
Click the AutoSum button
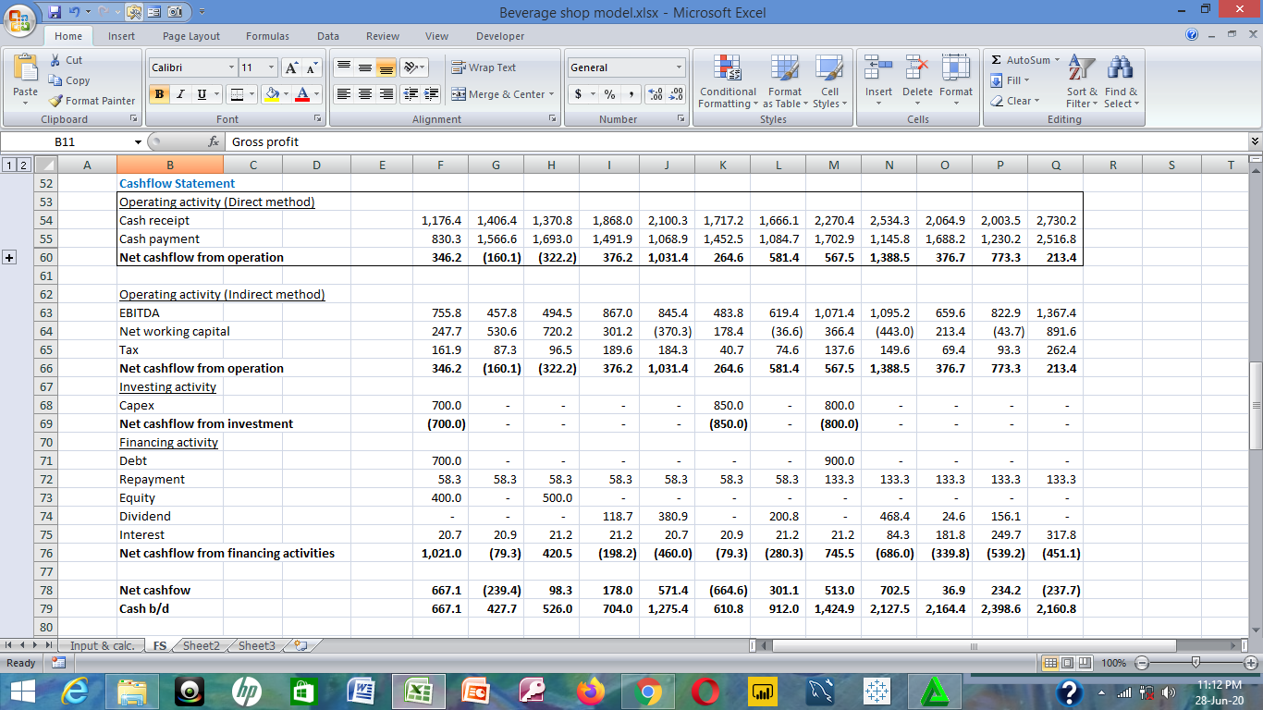(1020, 60)
